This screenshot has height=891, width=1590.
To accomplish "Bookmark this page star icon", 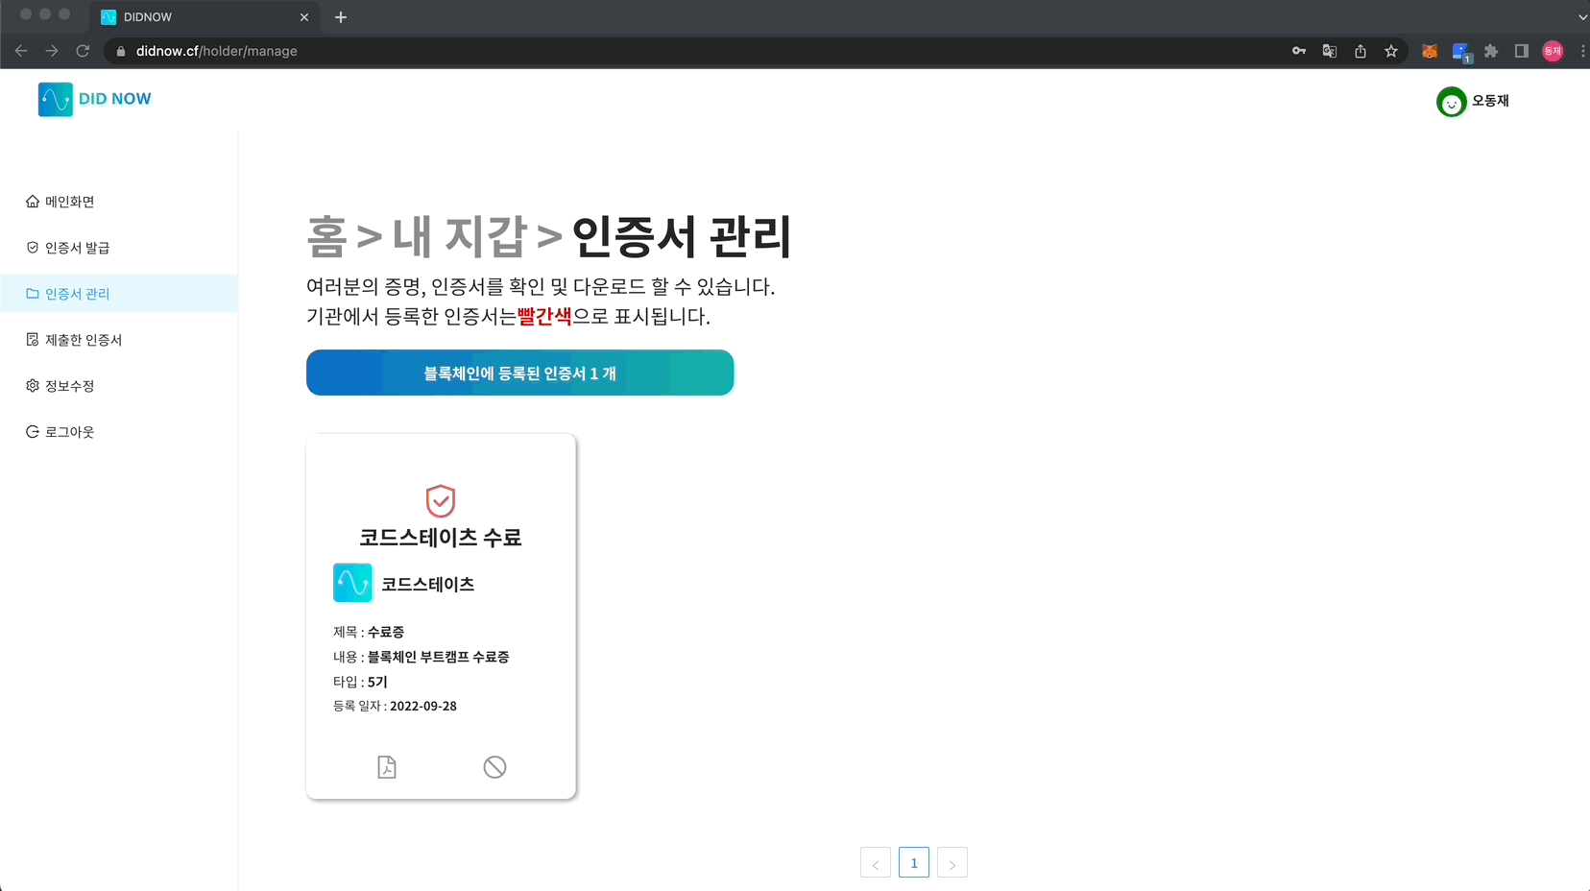I will (x=1391, y=51).
